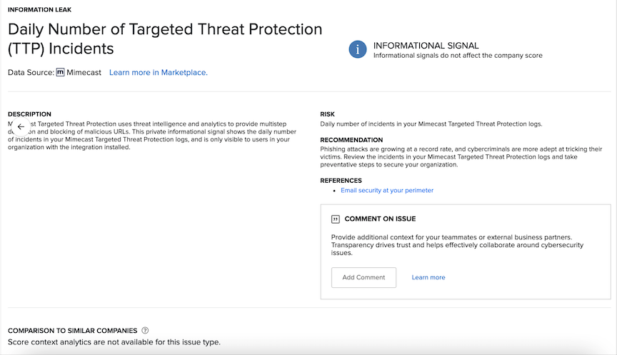Select the INFORMATIONAL SIGNAL heading

(426, 45)
